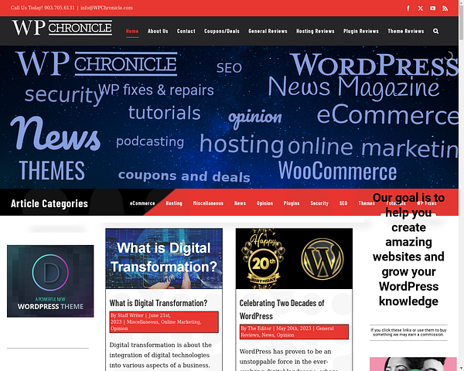Click the WP Chronicle logo in header

point(62,30)
